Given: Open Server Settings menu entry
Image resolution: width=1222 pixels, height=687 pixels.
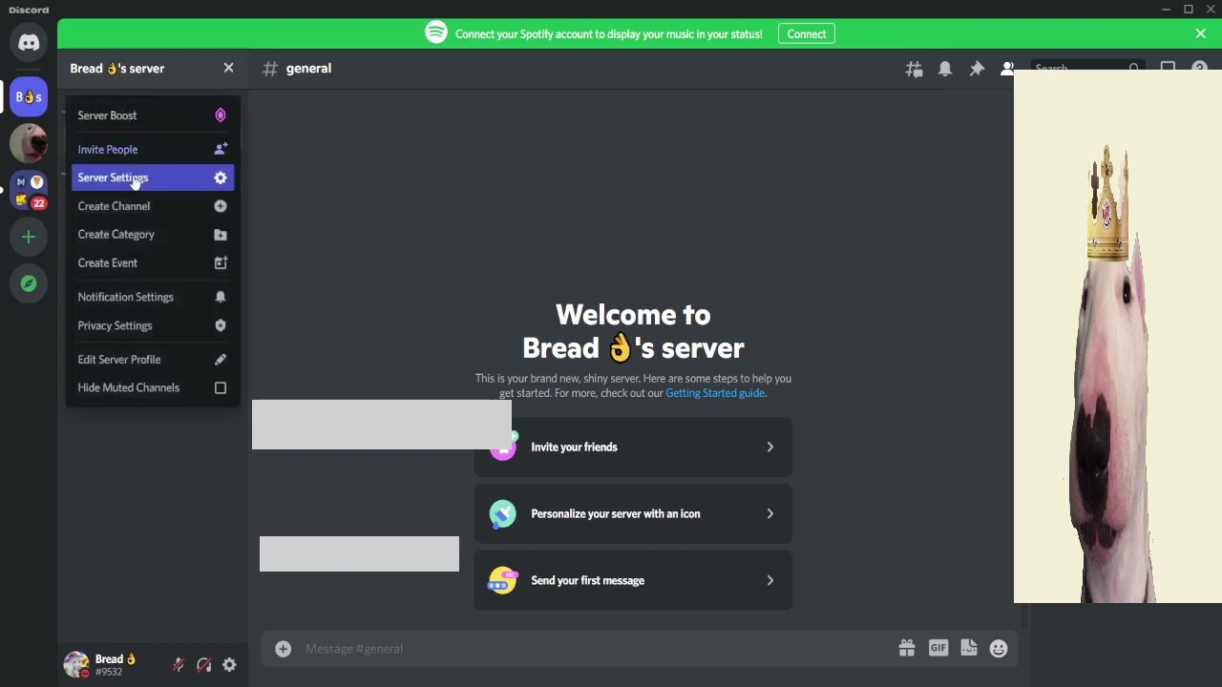Looking at the screenshot, I should click(x=153, y=177).
